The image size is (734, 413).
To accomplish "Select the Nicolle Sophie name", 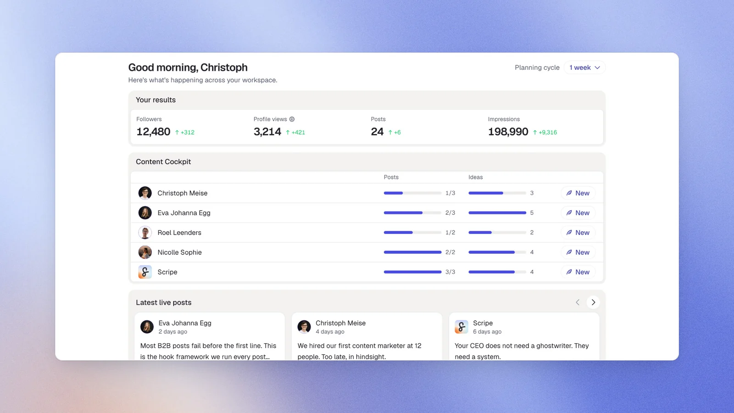I will pyautogui.click(x=179, y=252).
